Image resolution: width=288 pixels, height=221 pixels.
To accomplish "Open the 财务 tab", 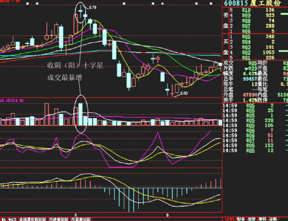I will pyautogui.click(x=240, y=219).
